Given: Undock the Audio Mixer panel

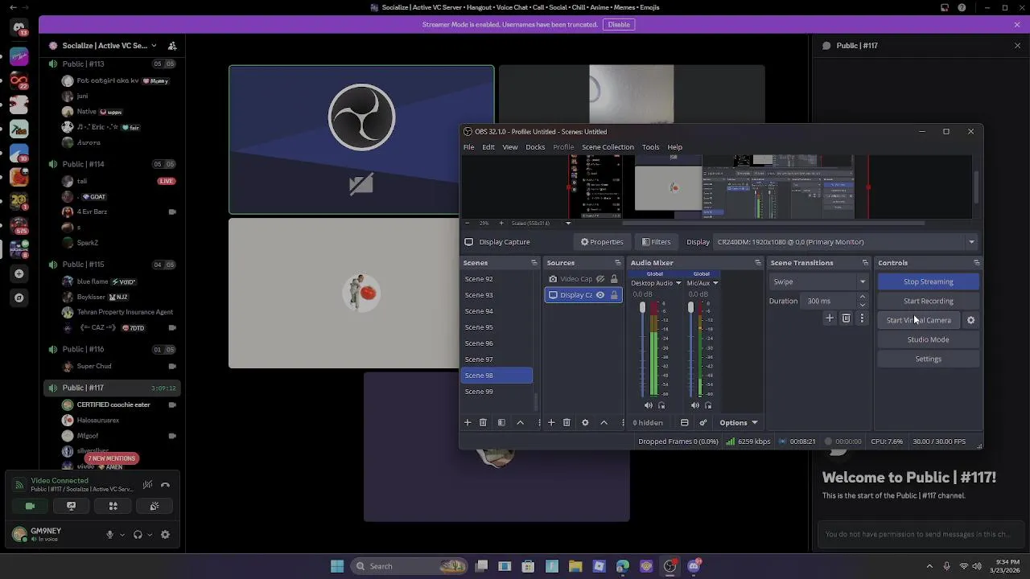Looking at the screenshot, I should pos(757,263).
